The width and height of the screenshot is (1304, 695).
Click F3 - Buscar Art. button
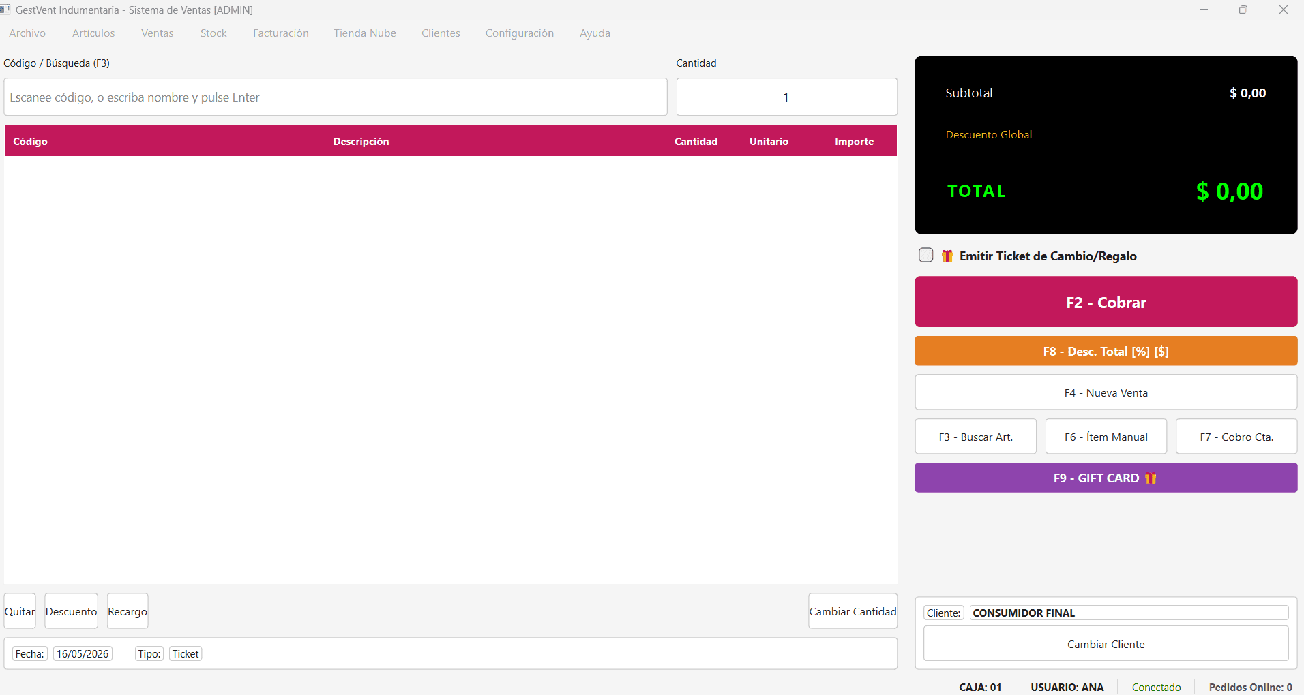coord(976,437)
